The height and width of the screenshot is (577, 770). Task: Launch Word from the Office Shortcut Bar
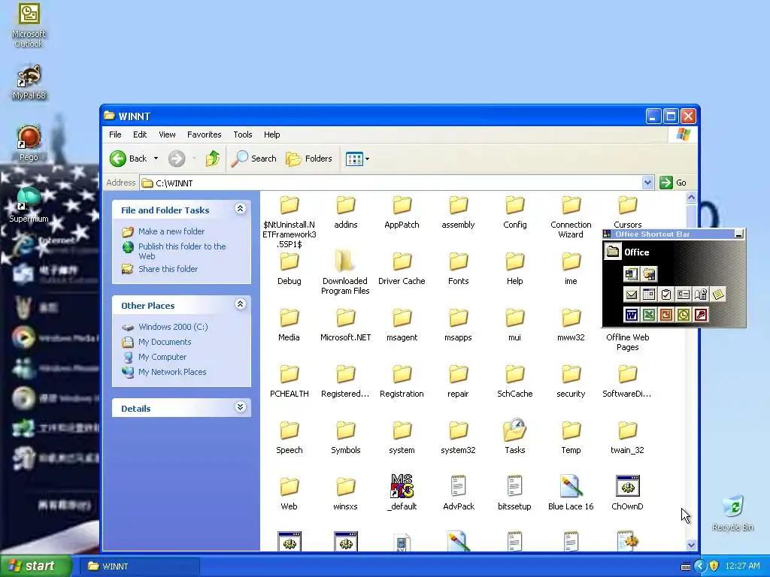[632, 315]
